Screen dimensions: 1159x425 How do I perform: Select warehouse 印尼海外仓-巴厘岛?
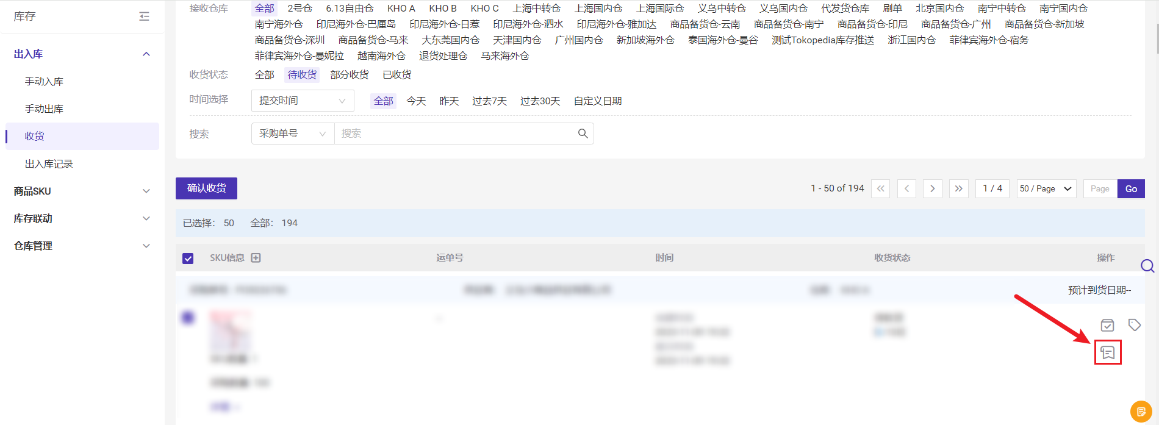coord(356,24)
